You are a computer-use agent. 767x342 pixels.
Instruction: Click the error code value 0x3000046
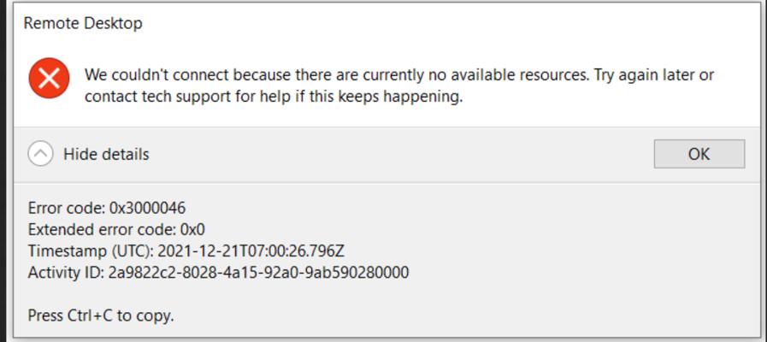pos(148,208)
